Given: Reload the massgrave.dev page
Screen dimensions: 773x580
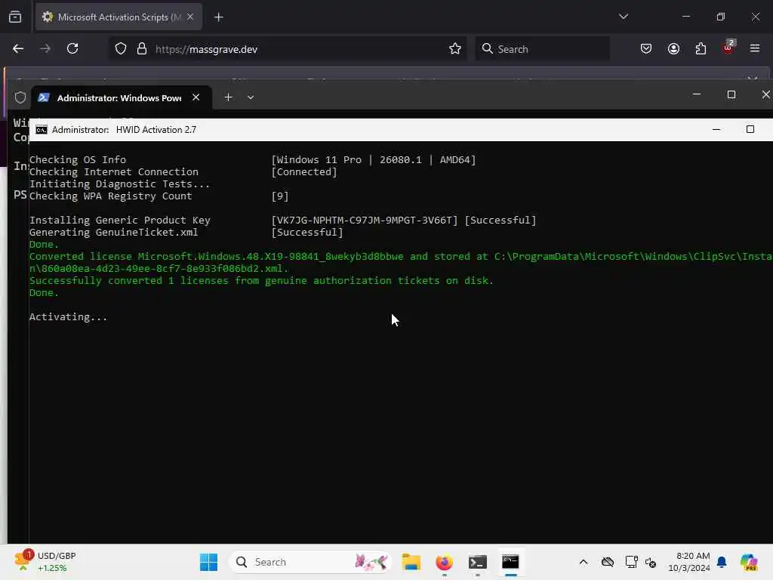Looking at the screenshot, I should pyautogui.click(x=72, y=49).
